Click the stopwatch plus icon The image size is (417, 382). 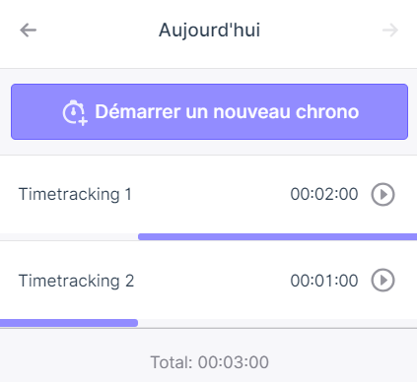coord(75,112)
